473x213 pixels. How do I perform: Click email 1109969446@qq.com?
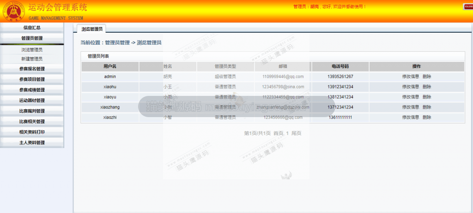click(x=283, y=77)
